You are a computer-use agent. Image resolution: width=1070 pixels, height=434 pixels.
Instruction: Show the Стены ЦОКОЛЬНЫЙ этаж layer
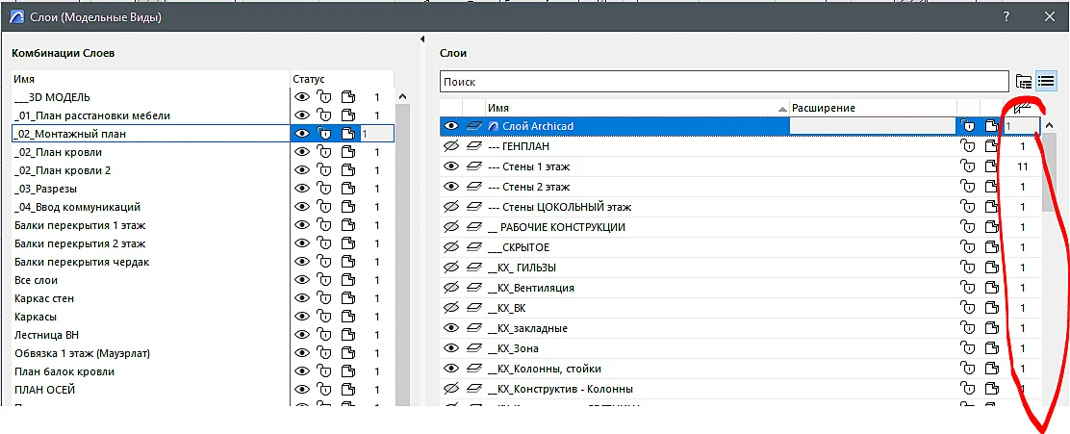point(450,207)
